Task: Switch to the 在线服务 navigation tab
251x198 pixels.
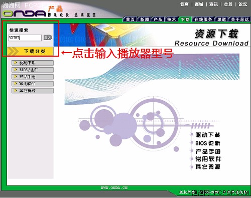Action: pyautogui.click(x=203, y=20)
